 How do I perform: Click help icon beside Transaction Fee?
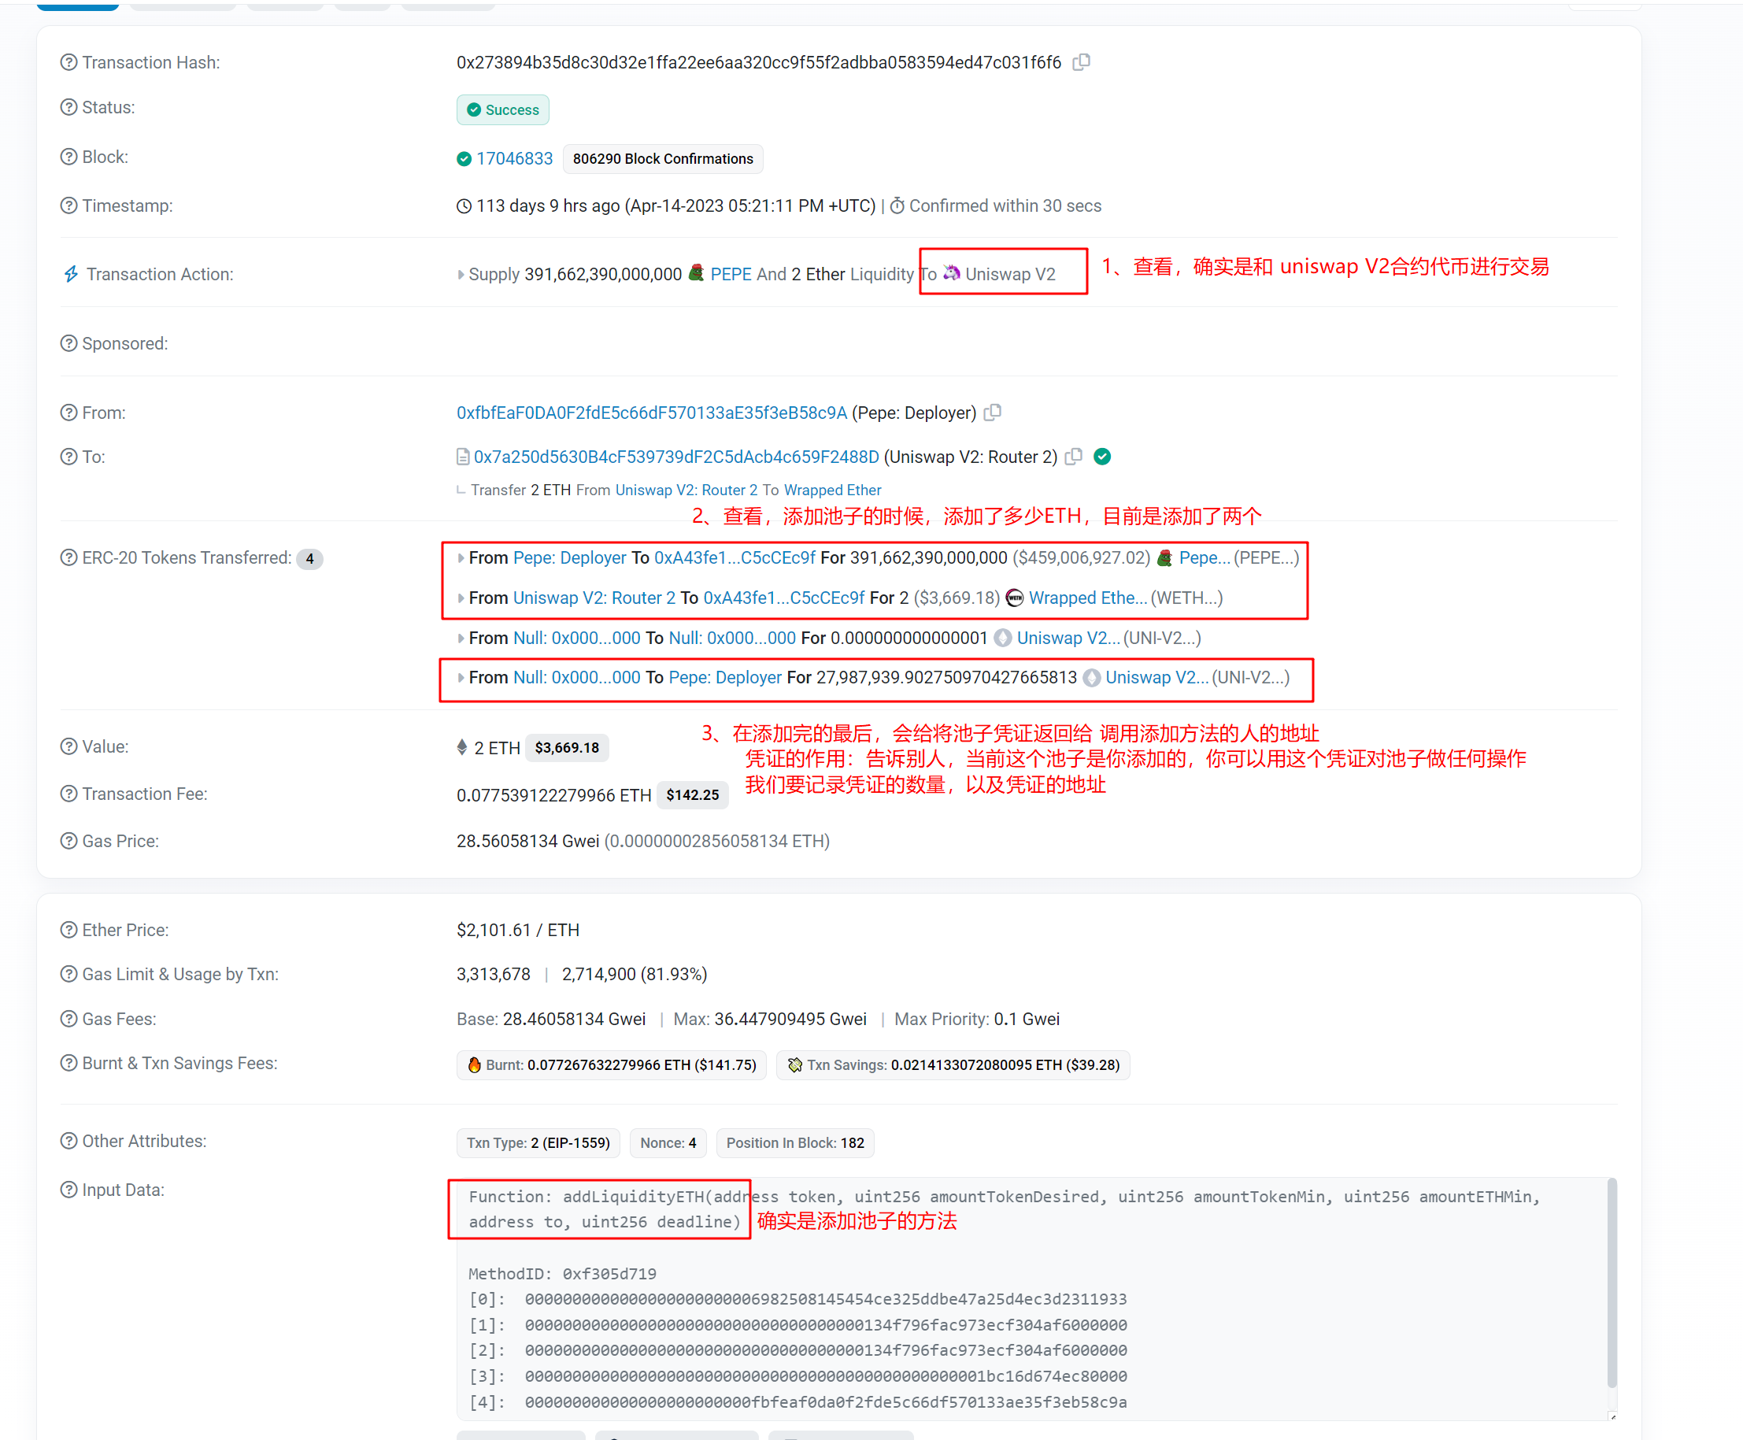68,793
